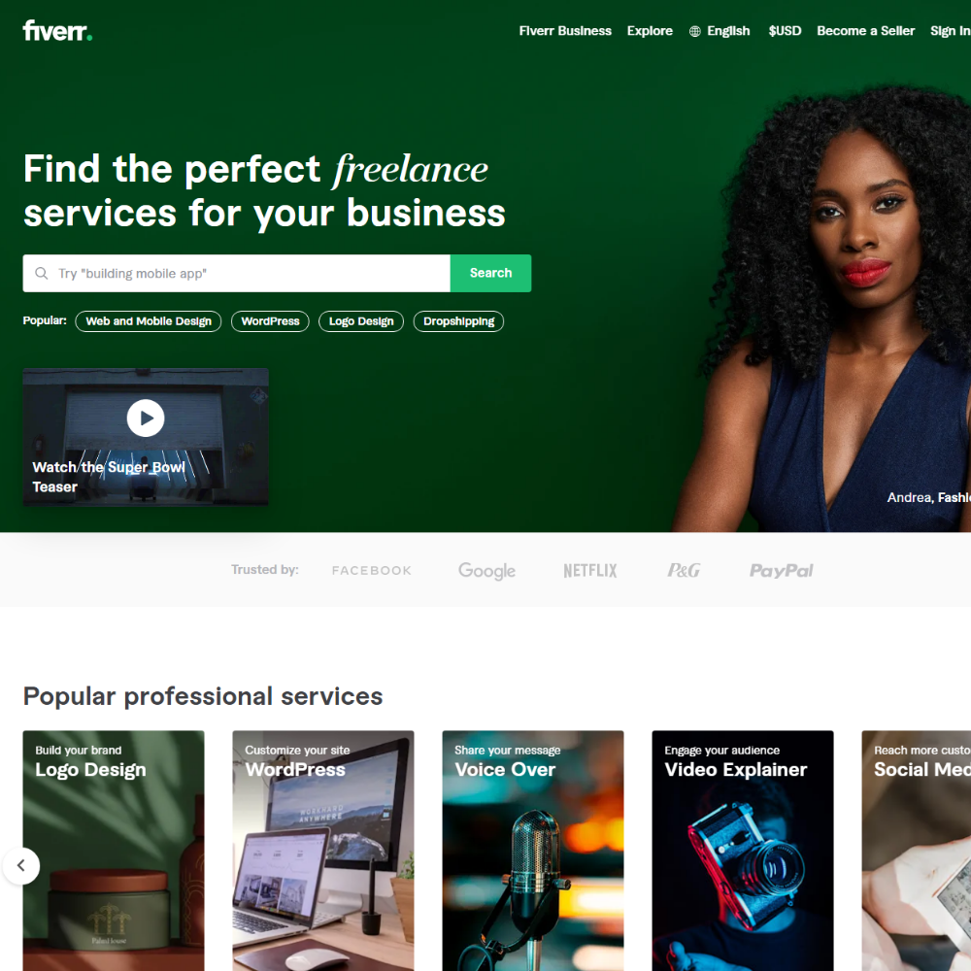
Task: Click the Fiverr logo
Action: (x=57, y=31)
